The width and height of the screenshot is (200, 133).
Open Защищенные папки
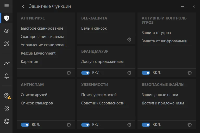[160, 95]
